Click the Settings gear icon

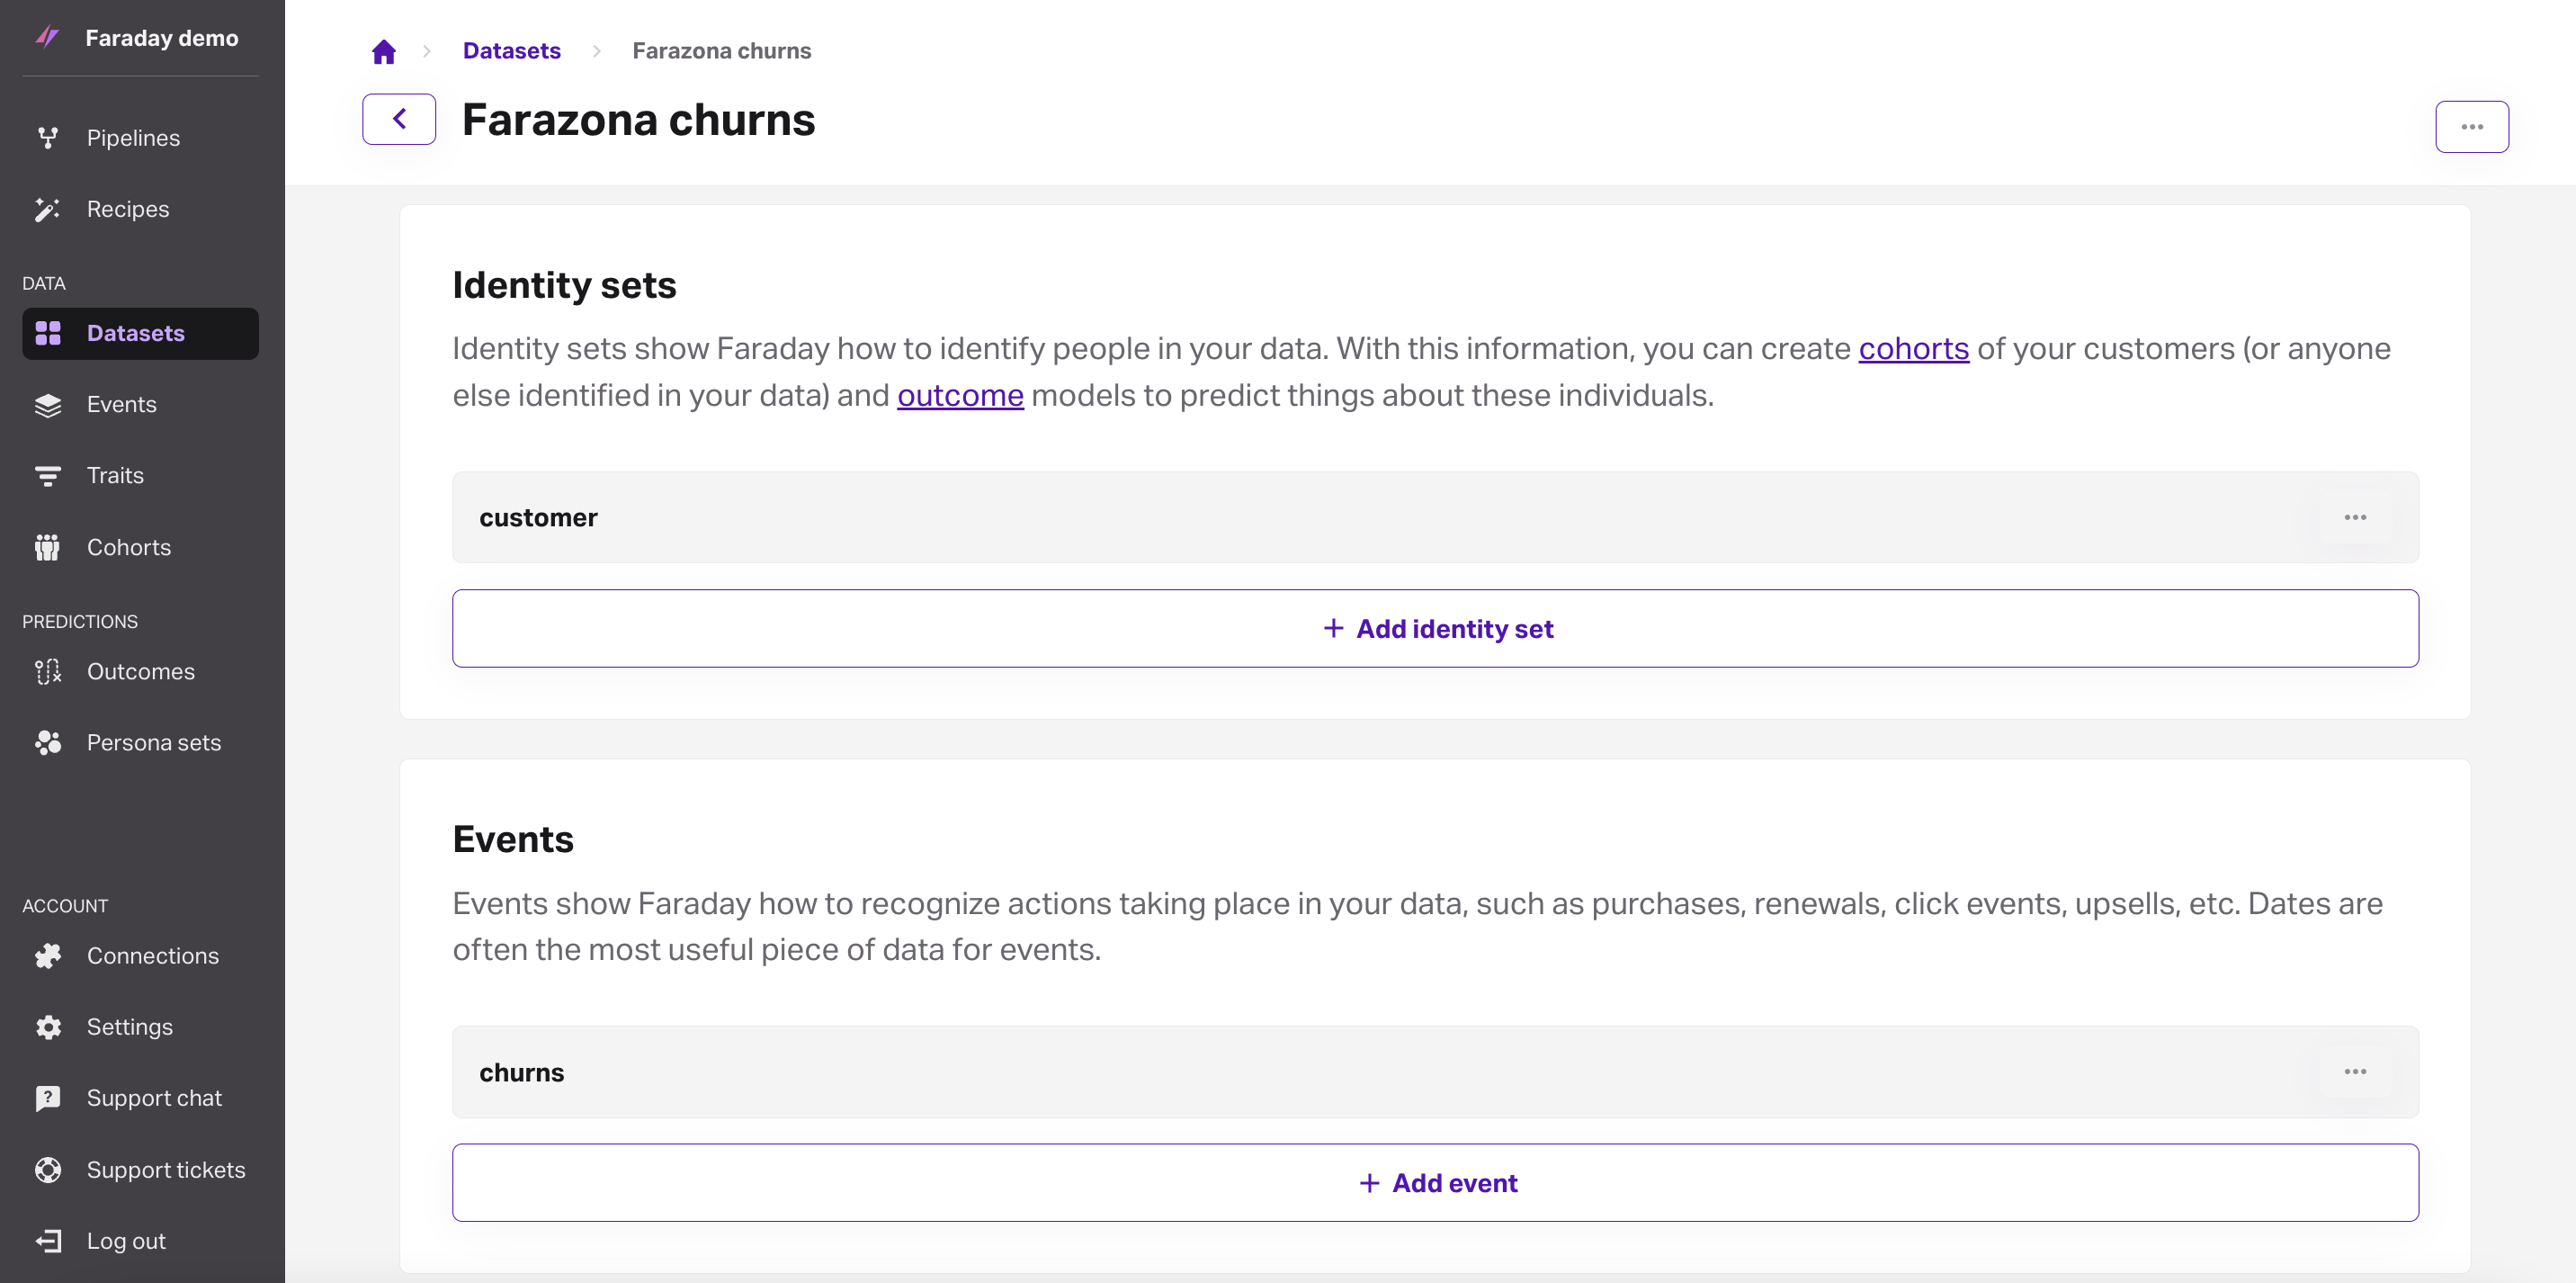[x=48, y=1027]
